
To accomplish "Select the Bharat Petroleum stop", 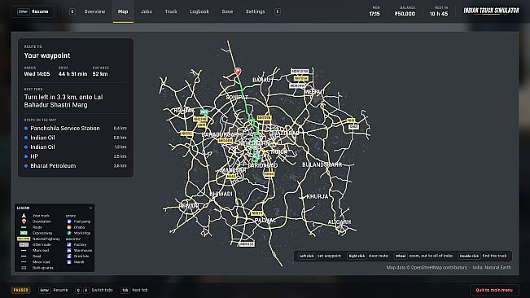I will click(x=76, y=166).
